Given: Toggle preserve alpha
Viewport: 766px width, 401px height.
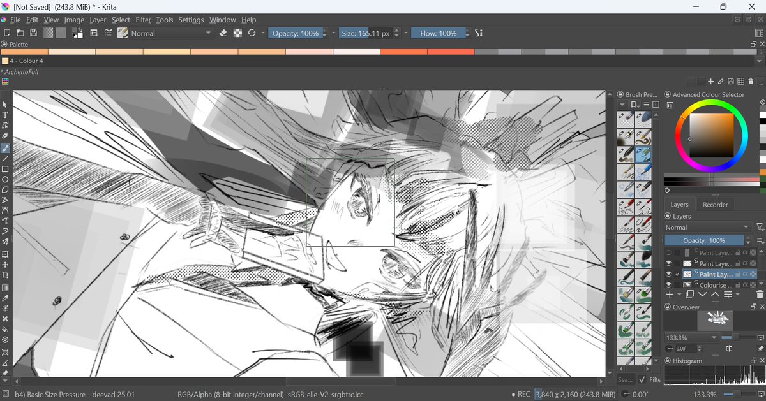Looking at the screenshot, I should 237,33.
